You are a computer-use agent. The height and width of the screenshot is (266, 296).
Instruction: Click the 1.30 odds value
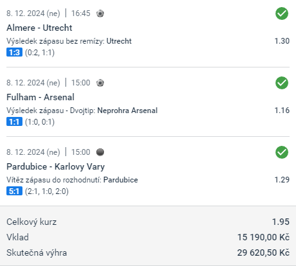(282, 41)
